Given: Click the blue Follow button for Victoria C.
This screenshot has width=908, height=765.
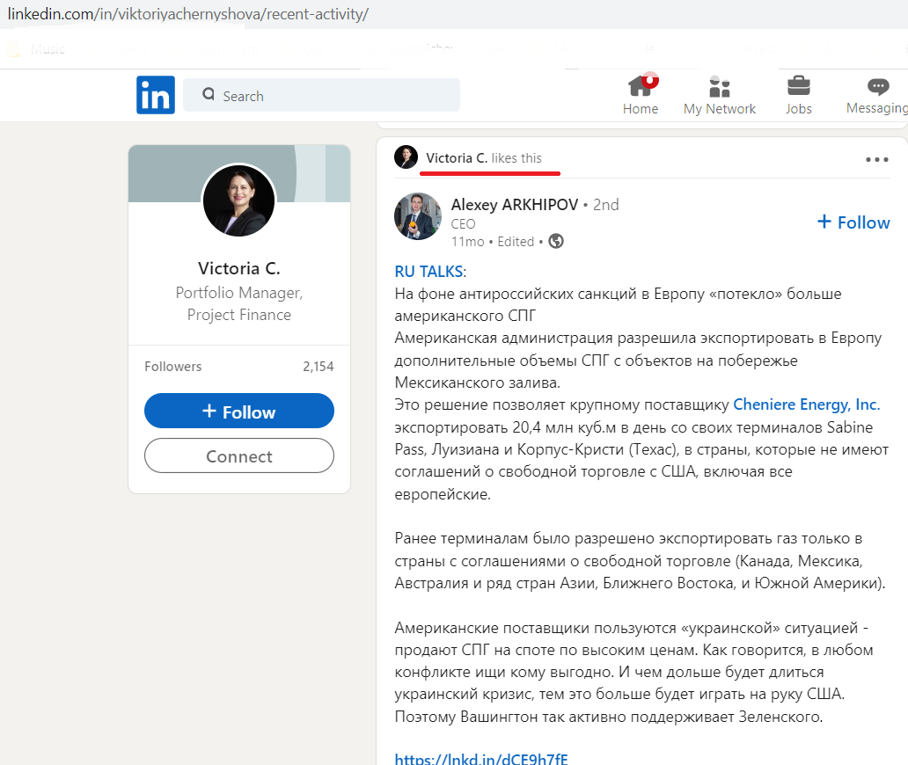Looking at the screenshot, I should [239, 411].
